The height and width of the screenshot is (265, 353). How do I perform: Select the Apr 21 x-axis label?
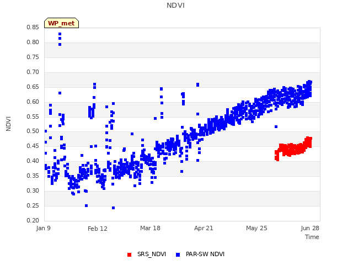click(x=204, y=228)
